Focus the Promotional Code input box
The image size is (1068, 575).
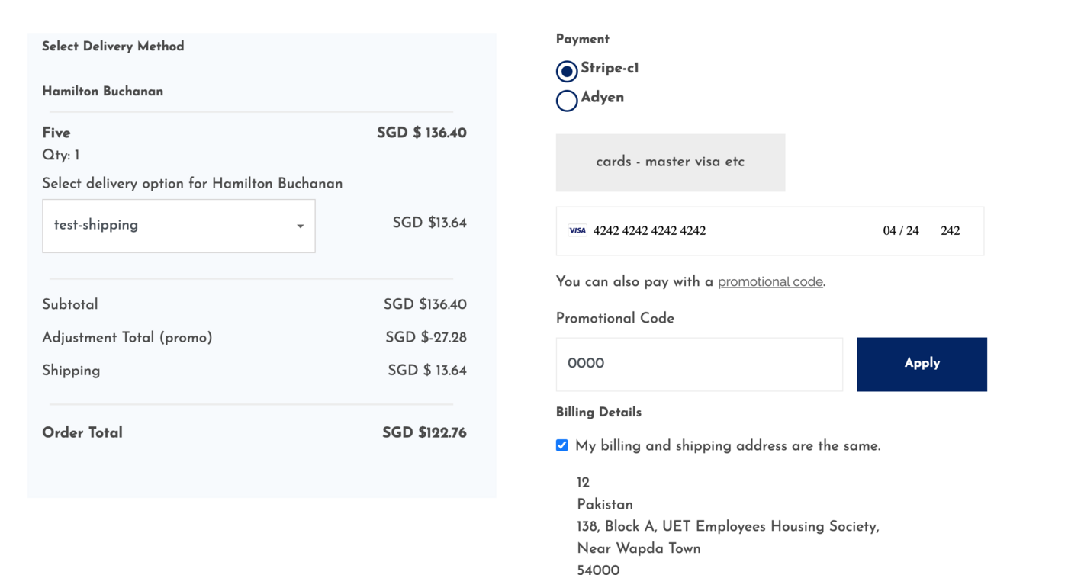699,365
